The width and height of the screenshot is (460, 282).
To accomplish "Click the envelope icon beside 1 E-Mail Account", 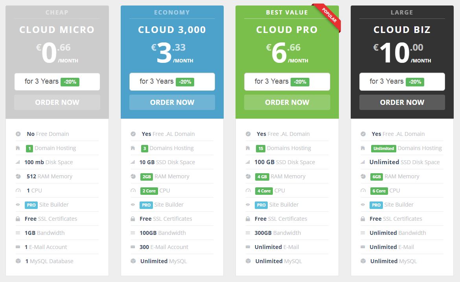I will point(18,247).
